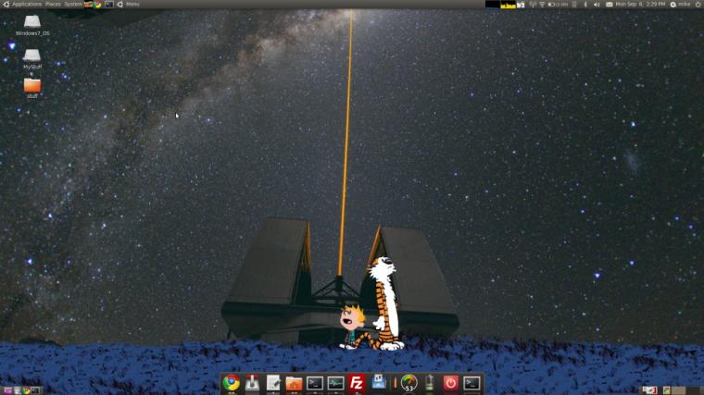Open the mail indicator in top panel
Image resolution: width=704 pixels, height=395 pixels.
pos(609,5)
